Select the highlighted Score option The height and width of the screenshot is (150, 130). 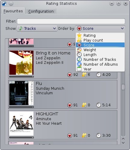click(x=100, y=45)
